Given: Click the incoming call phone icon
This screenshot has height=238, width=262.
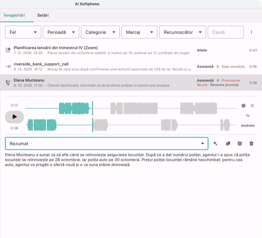Looking at the screenshot, I should point(8,82).
